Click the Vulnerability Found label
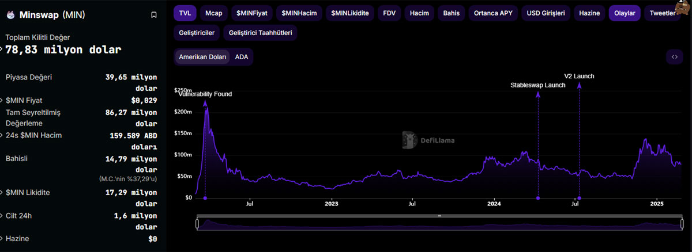Image resolution: width=692 pixels, height=252 pixels. [x=205, y=94]
